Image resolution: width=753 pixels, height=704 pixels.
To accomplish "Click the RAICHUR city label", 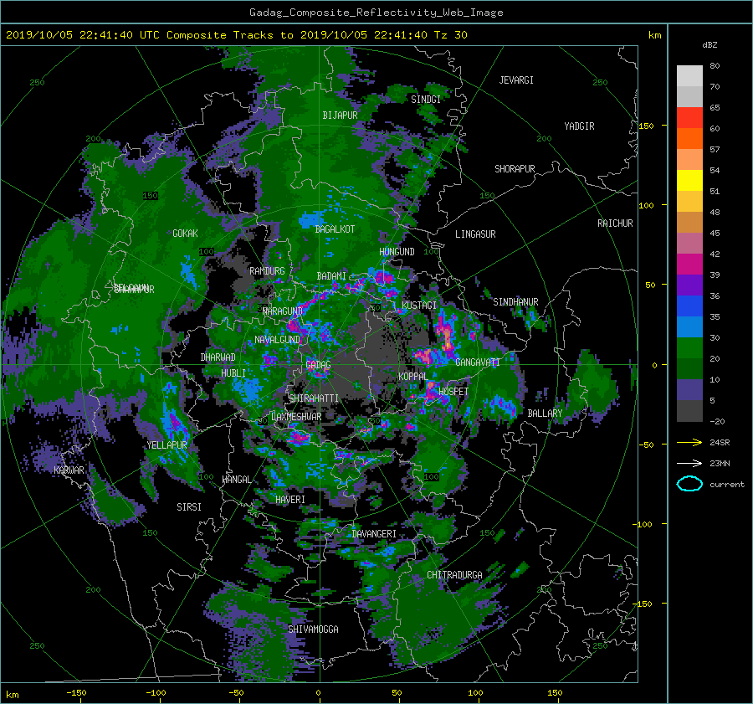I will click(x=615, y=224).
